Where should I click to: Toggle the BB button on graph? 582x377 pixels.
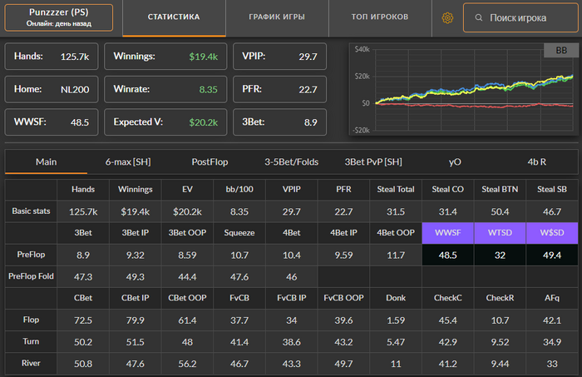[561, 50]
